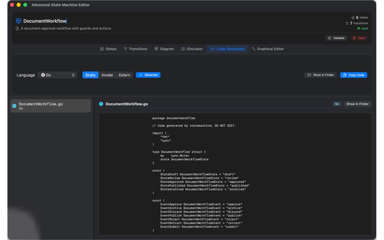This screenshot has width=384, height=240.
Task: Select the Code Generation tab
Action: click(228, 49)
